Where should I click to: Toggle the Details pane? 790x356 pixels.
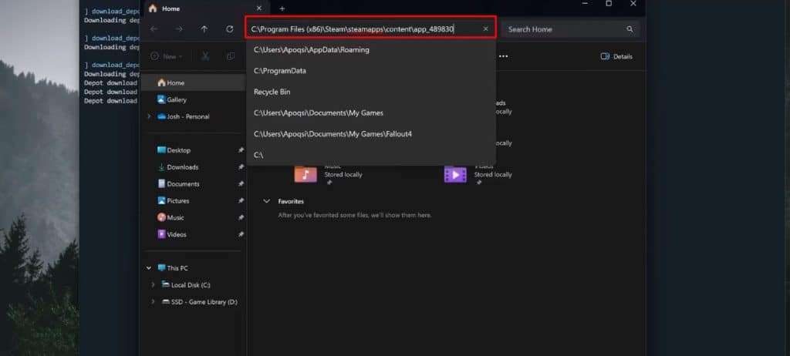(616, 56)
